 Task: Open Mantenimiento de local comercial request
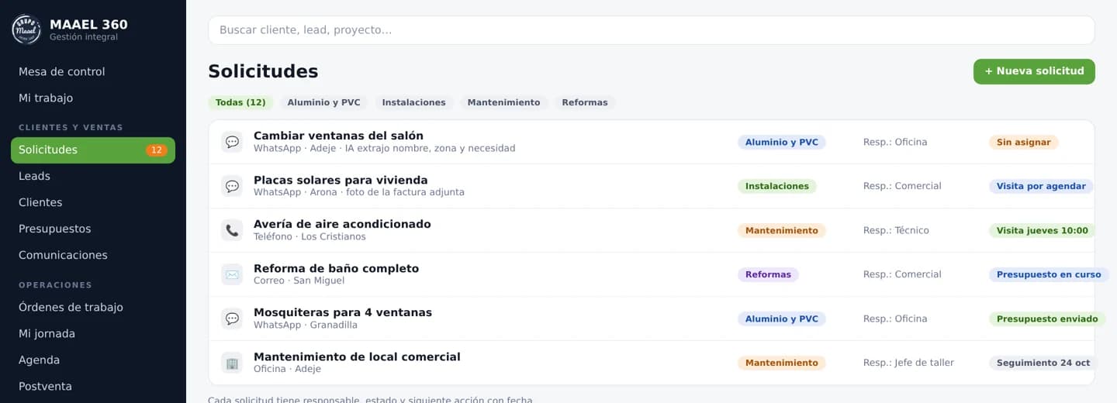tap(652, 363)
